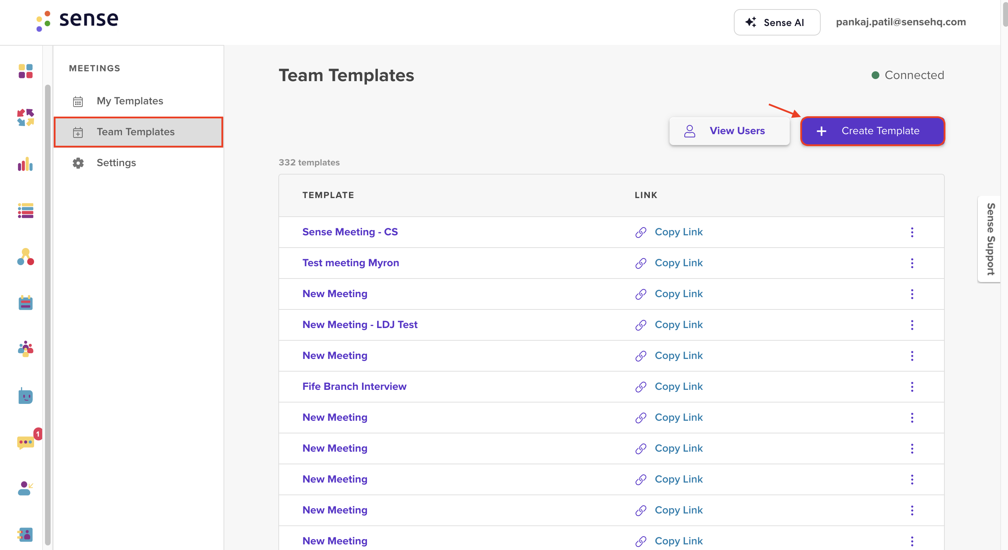Click the Team Templates page heading
The width and height of the screenshot is (1008, 550).
point(346,75)
